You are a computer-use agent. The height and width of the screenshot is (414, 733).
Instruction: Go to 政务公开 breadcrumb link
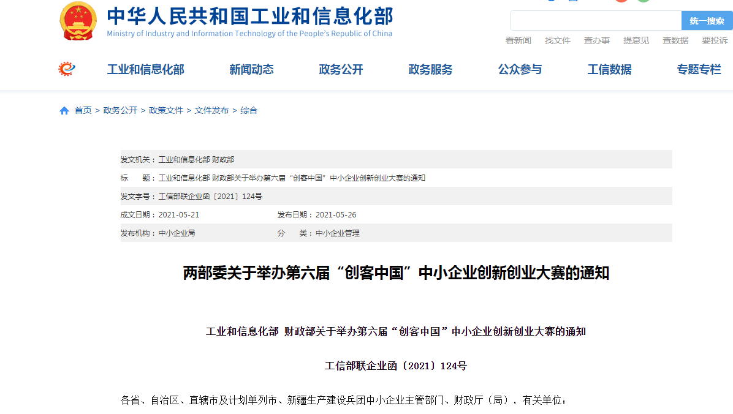coord(120,111)
